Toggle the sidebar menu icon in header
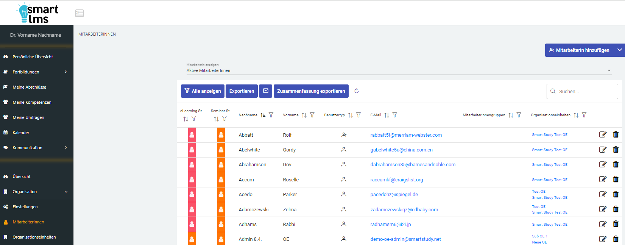Screen dimensions: 625x245 click(79, 13)
